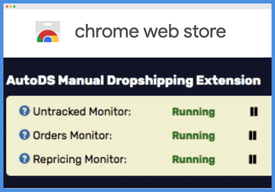
Task: Pause the Orders Monitor
Action: [253, 135]
